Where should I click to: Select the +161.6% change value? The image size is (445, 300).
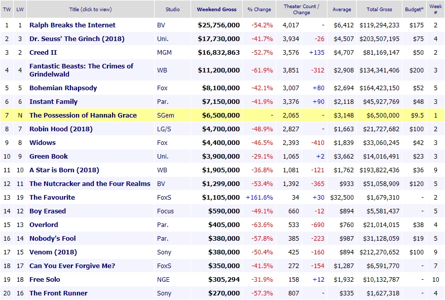click(x=259, y=197)
